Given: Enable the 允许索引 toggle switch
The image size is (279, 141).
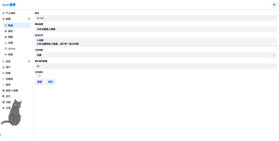Looking at the screenshot, I should point(38,76).
